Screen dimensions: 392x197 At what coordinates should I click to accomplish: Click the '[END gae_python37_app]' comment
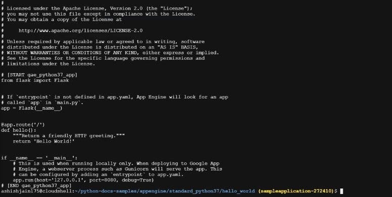[36, 185]
